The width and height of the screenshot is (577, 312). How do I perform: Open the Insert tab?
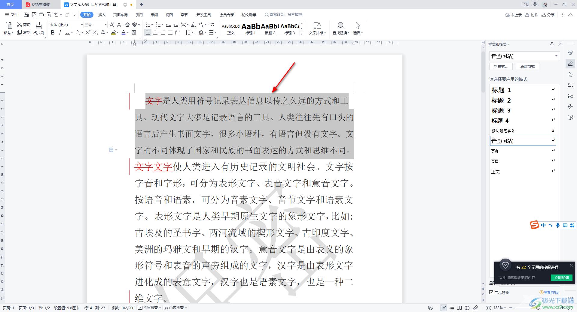tap(102, 15)
